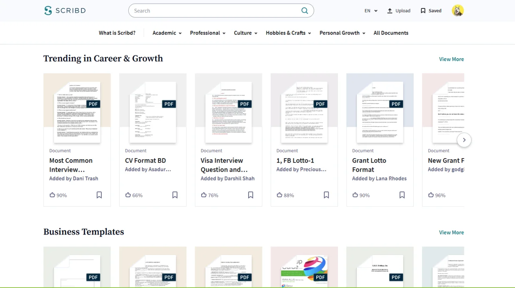Click thumbs-up icon showing 96%
Image resolution: width=515 pixels, height=288 pixels.
[x=431, y=195]
